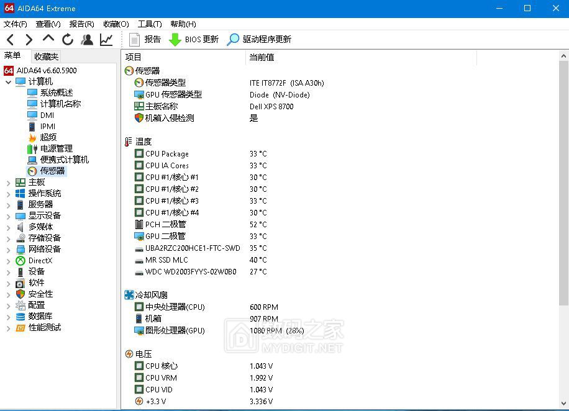Switch to the 菜单 tab
The image size is (569, 411).
(12, 55)
